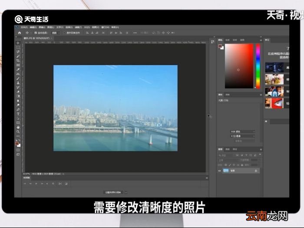Open dropdown arrow beside Create Video Timeline

coord(126,192)
